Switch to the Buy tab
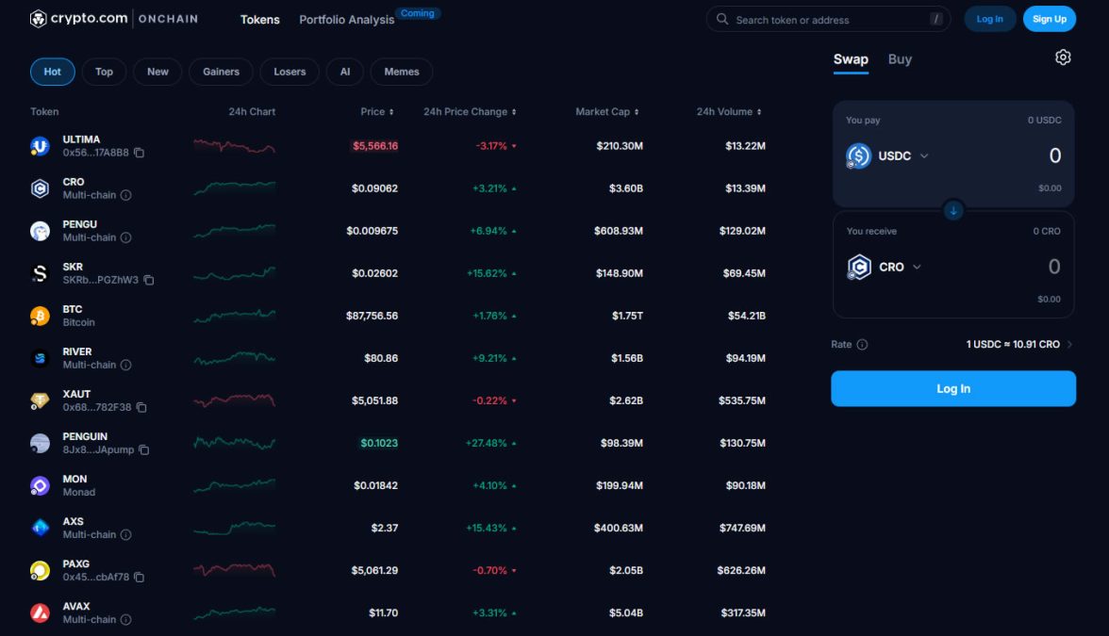 [900, 59]
